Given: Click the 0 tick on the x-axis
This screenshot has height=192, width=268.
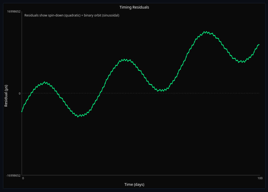Looking at the screenshot, I should 23,178.
